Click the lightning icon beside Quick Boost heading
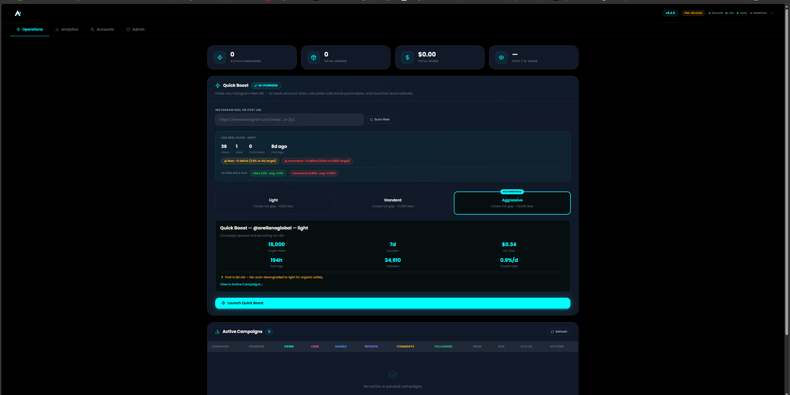This screenshot has height=395, width=790. (218, 86)
